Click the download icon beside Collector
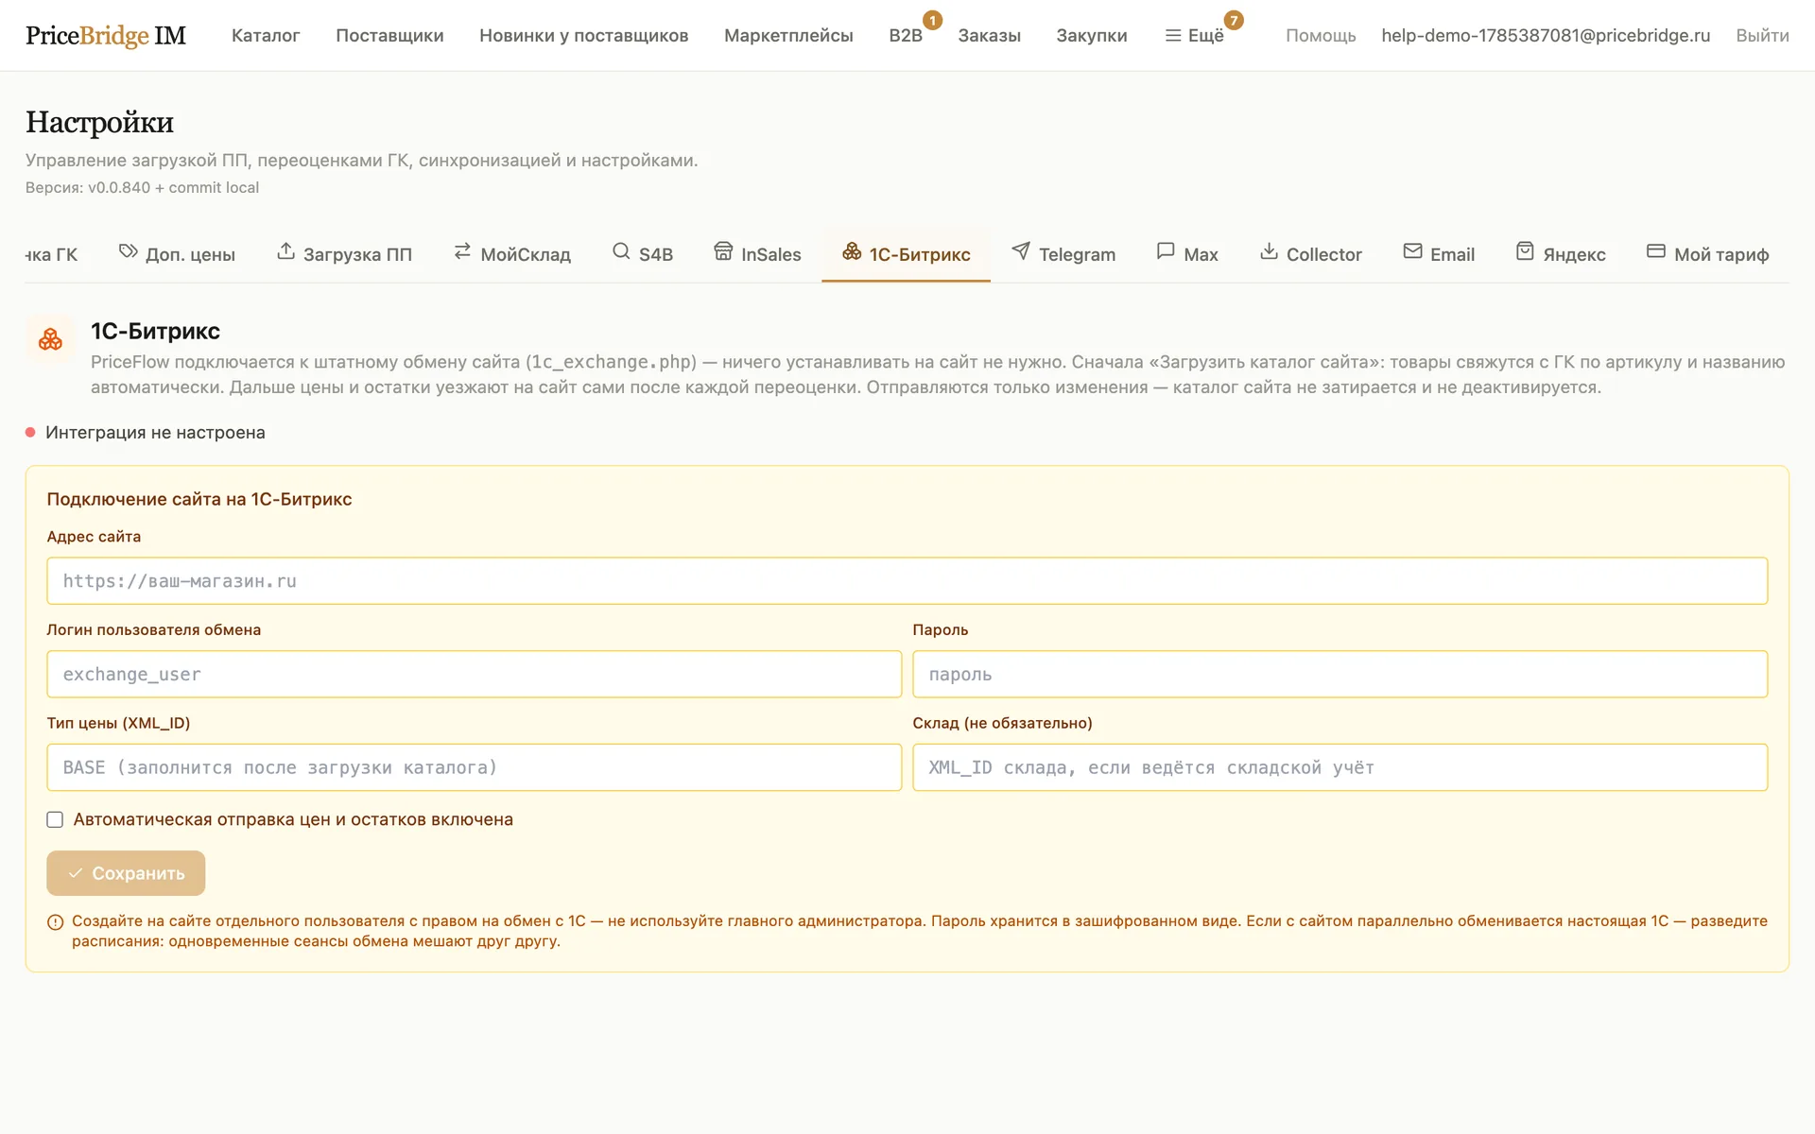This screenshot has height=1134, width=1815. point(1269,251)
